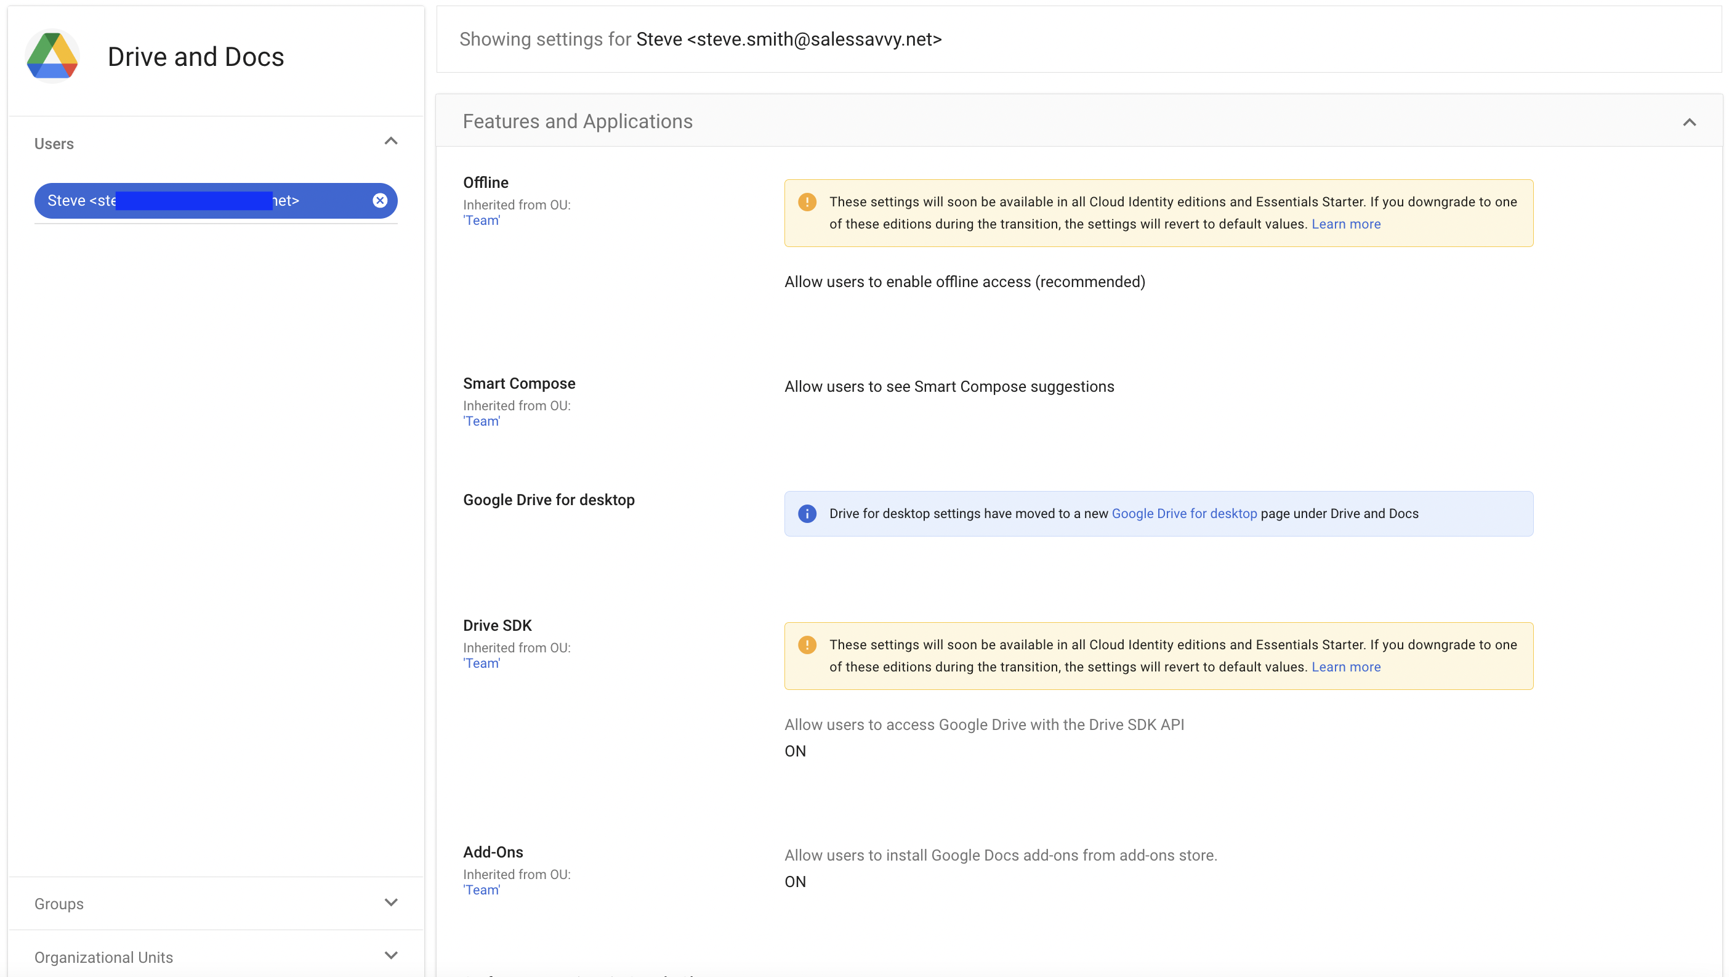
Task: Collapse the Users section
Action: click(390, 141)
